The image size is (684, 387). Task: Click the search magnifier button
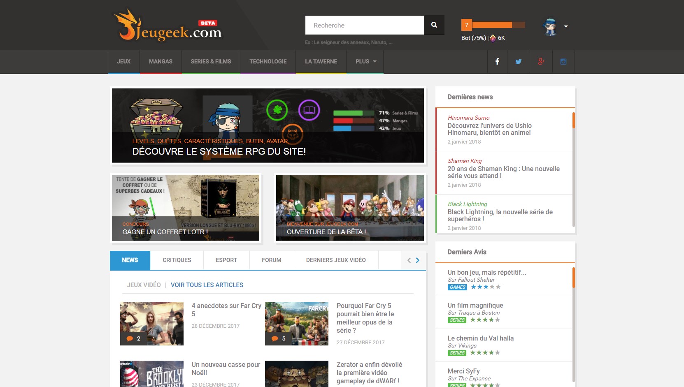click(x=434, y=25)
